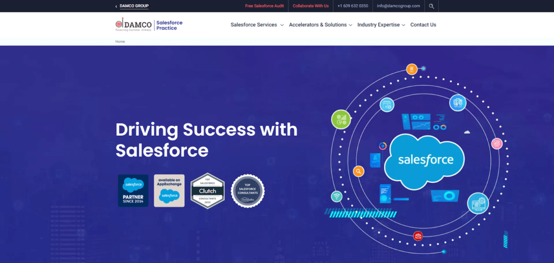Go back via the DAMCO GROUP arrow

click(116, 6)
